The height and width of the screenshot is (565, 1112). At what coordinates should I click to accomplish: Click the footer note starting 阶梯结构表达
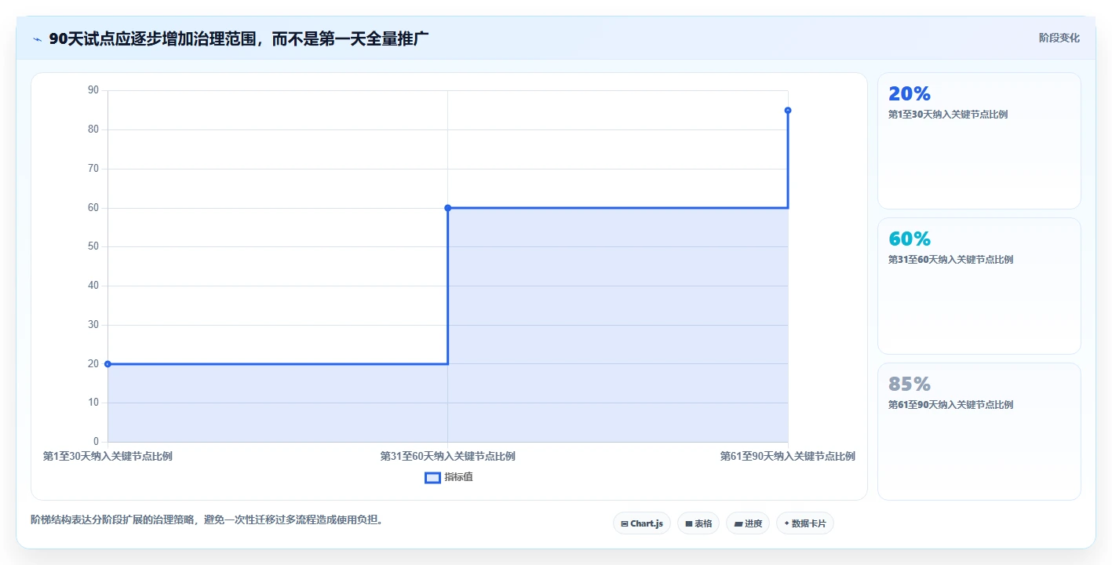pyautogui.click(x=206, y=519)
